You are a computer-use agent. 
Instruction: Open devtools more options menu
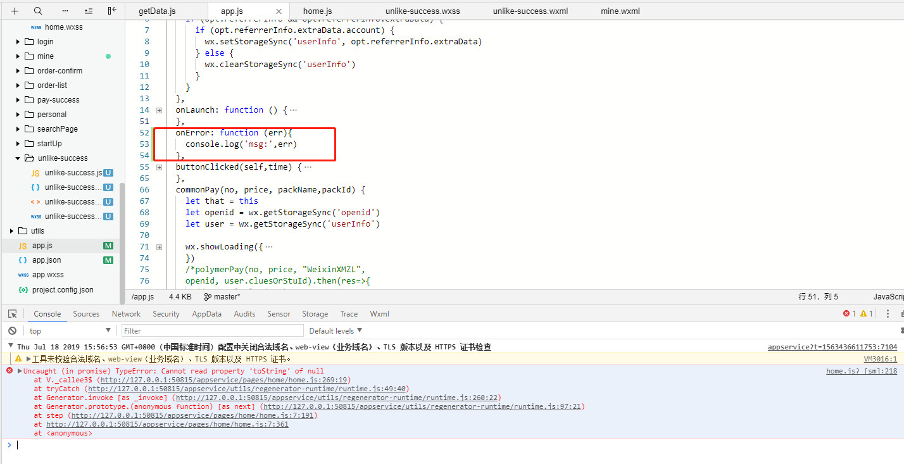pos(888,313)
